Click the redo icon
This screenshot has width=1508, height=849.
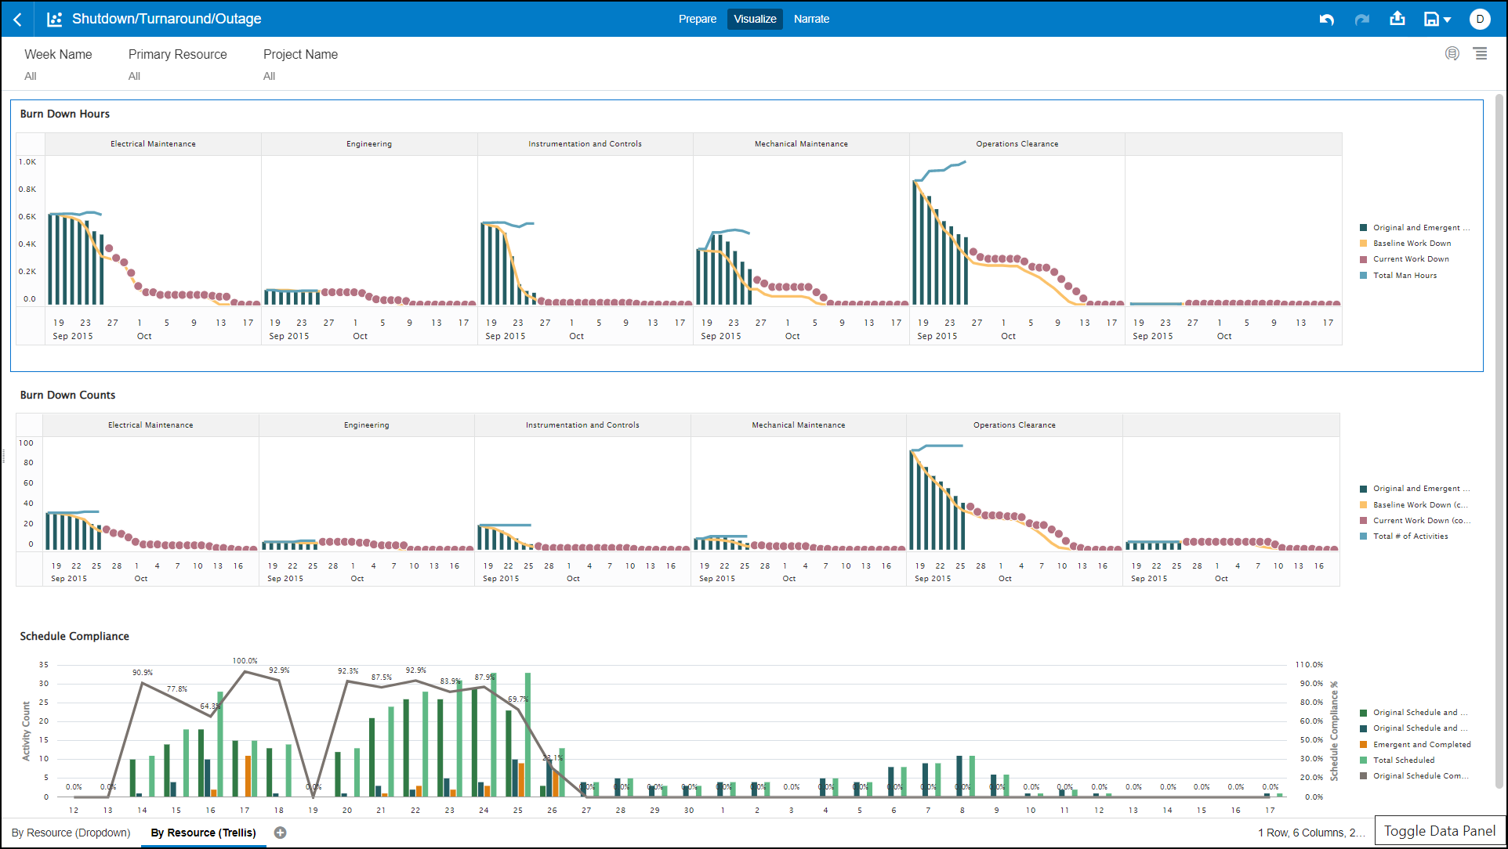coord(1362,19)
